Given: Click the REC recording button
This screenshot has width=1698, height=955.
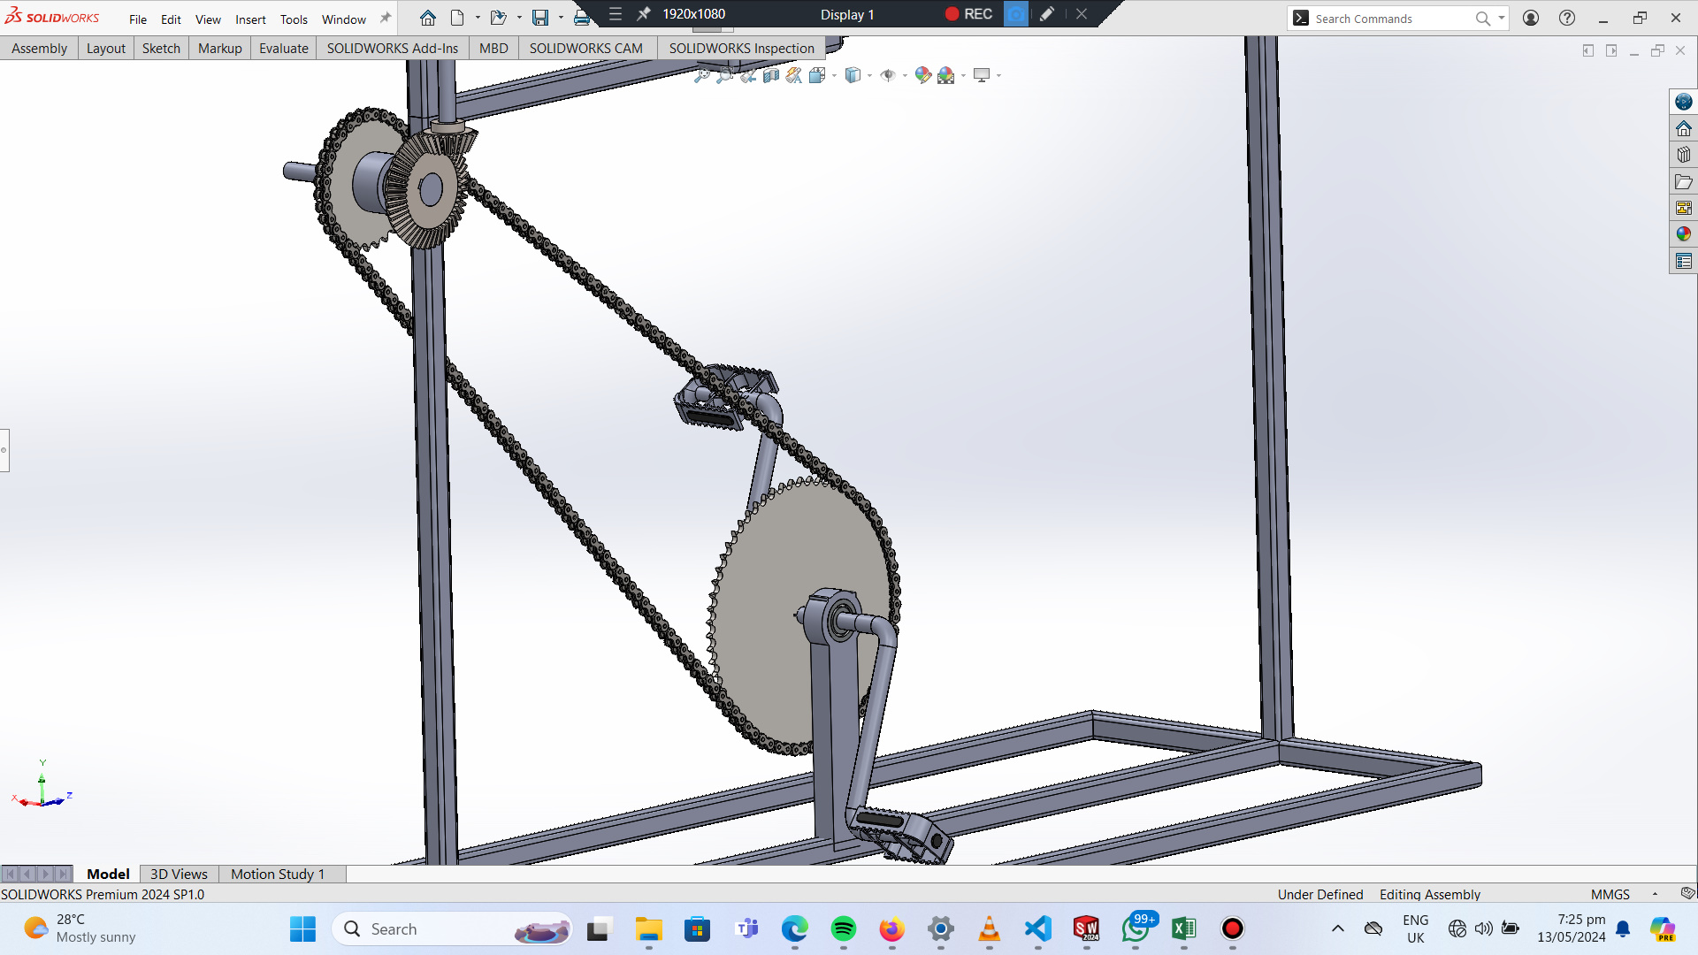Looking at the screenshot, I should click(968, 14).
